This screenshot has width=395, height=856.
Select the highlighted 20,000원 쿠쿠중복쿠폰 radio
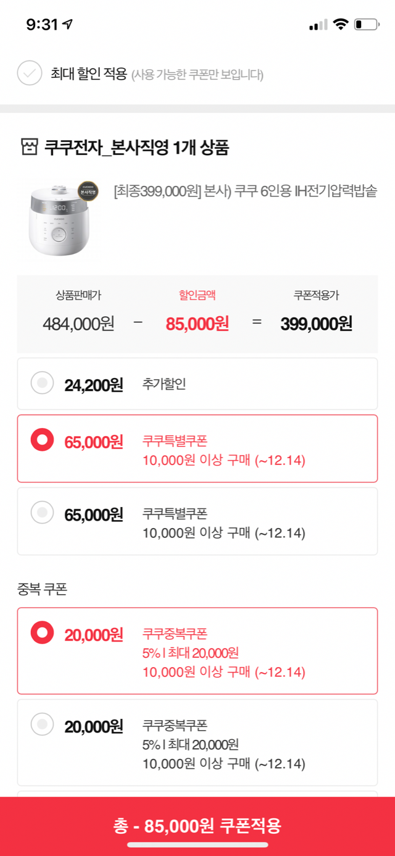tap(43, 633)
